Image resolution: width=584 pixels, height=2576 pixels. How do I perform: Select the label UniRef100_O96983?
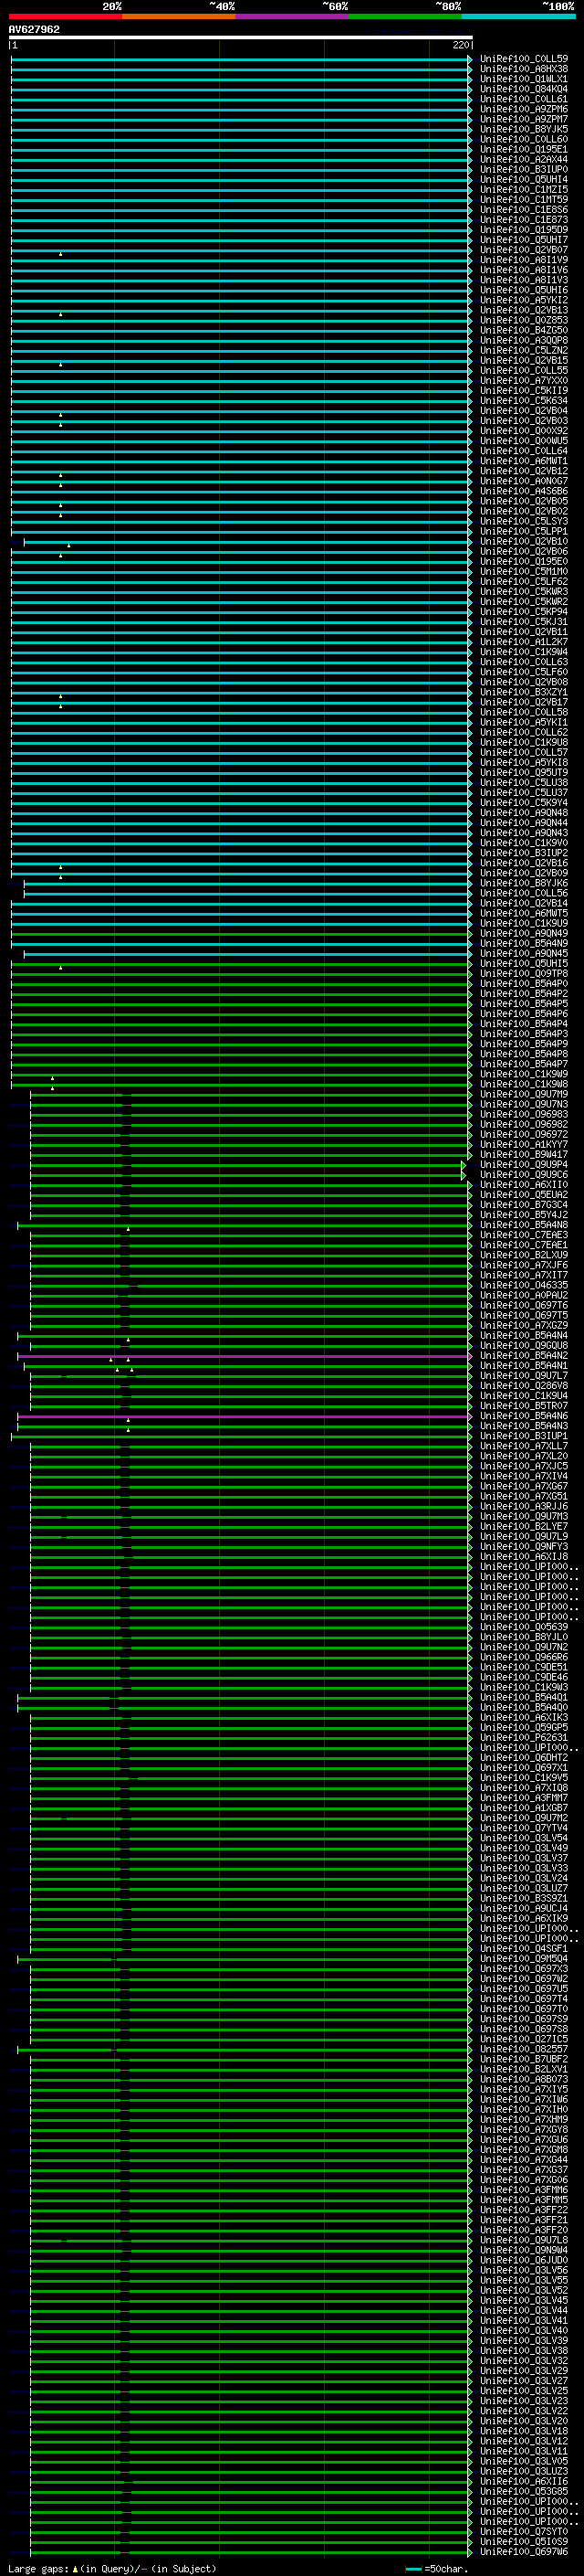(x=524, y=1114)
